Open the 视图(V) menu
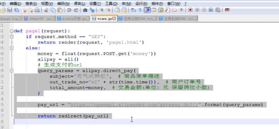Viewport: 279px width, 129px height. (47, 4)
